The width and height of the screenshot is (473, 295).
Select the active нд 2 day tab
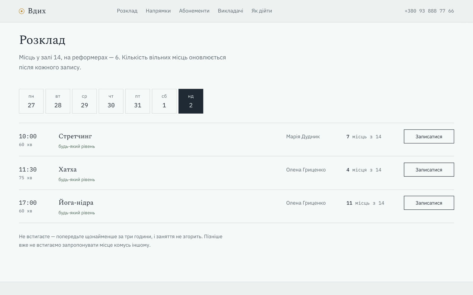click(191, 101)
